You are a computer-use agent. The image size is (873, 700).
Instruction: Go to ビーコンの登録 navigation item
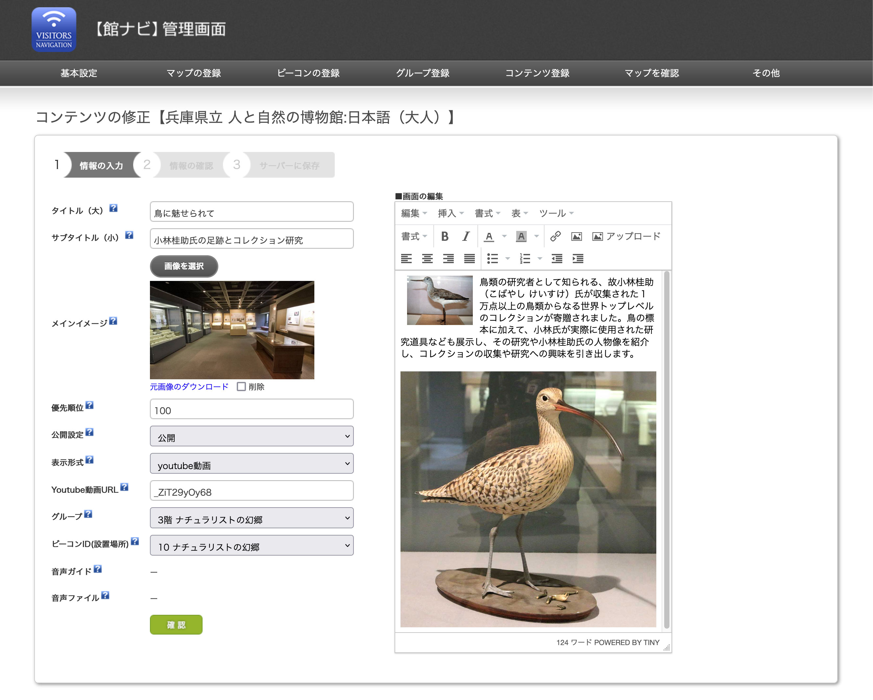[308, 73]
